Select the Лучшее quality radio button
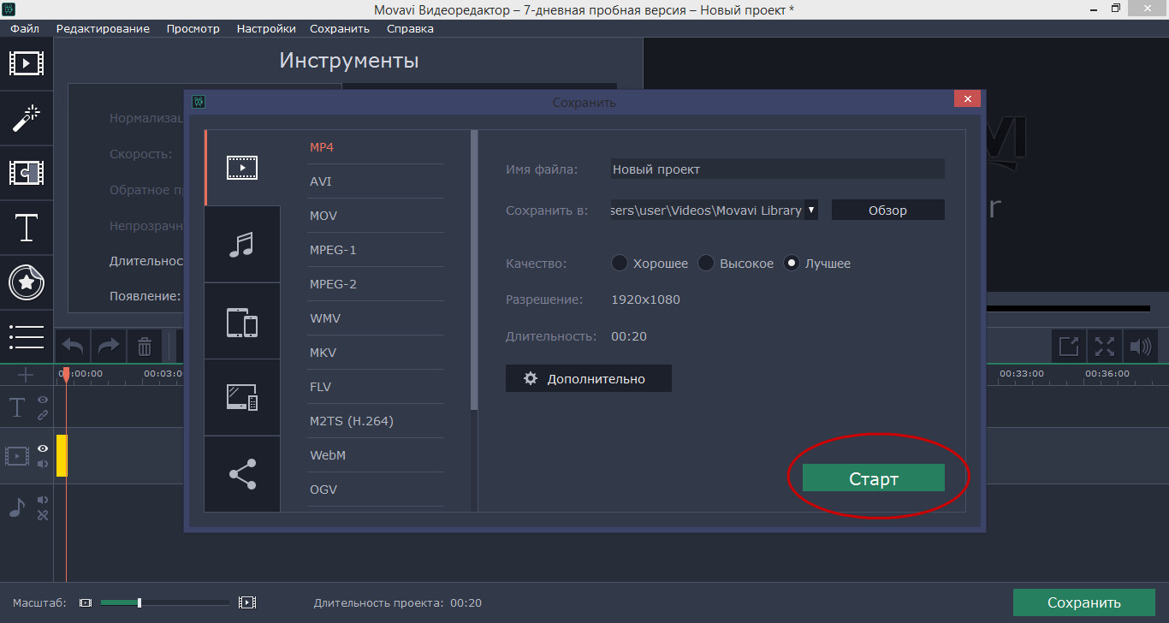Viewport: 1169px width, 623px height. click(792, 263)
